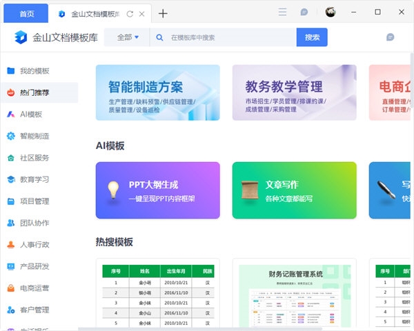
Task: Open the PPT大纲生成 AI template
Action: (157, 190)
